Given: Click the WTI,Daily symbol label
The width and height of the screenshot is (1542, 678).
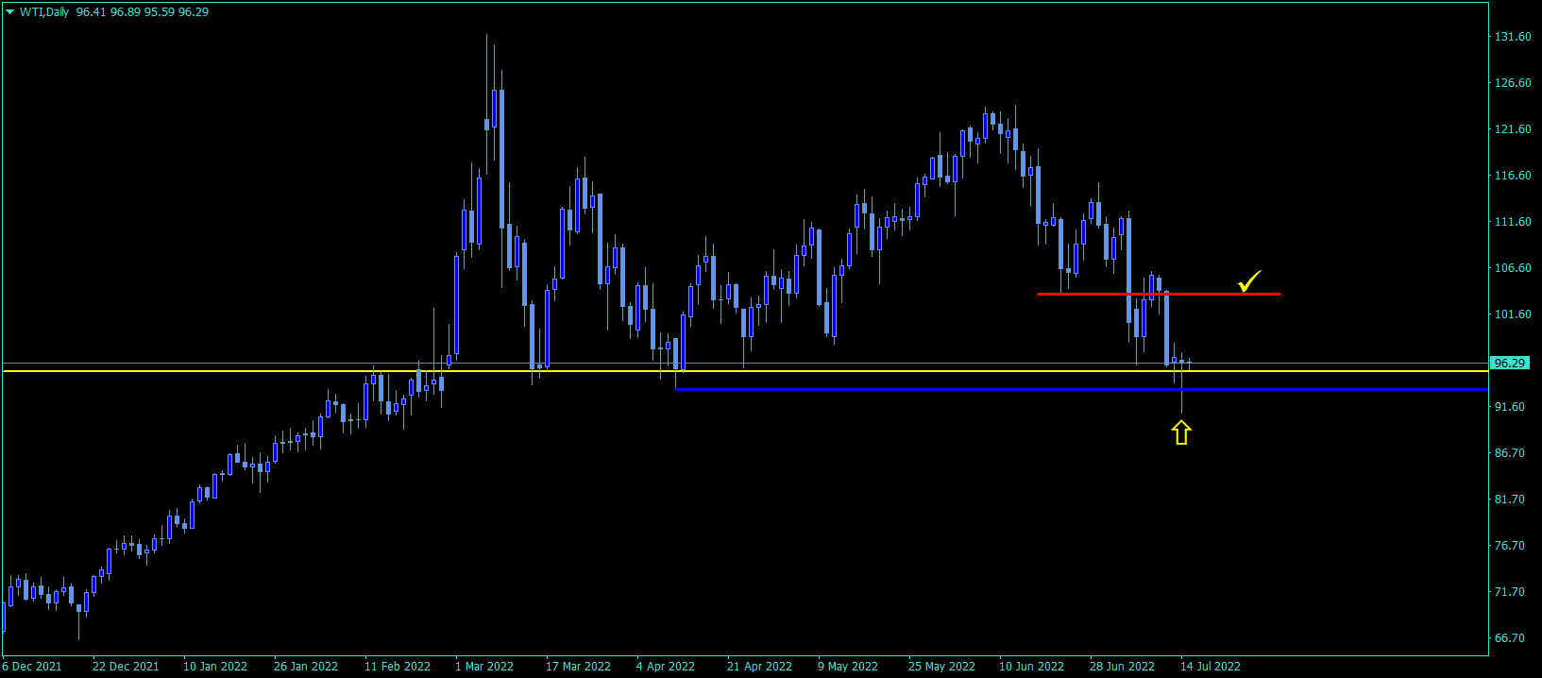Looking at the screenshot, I should (x=44, y=12).
